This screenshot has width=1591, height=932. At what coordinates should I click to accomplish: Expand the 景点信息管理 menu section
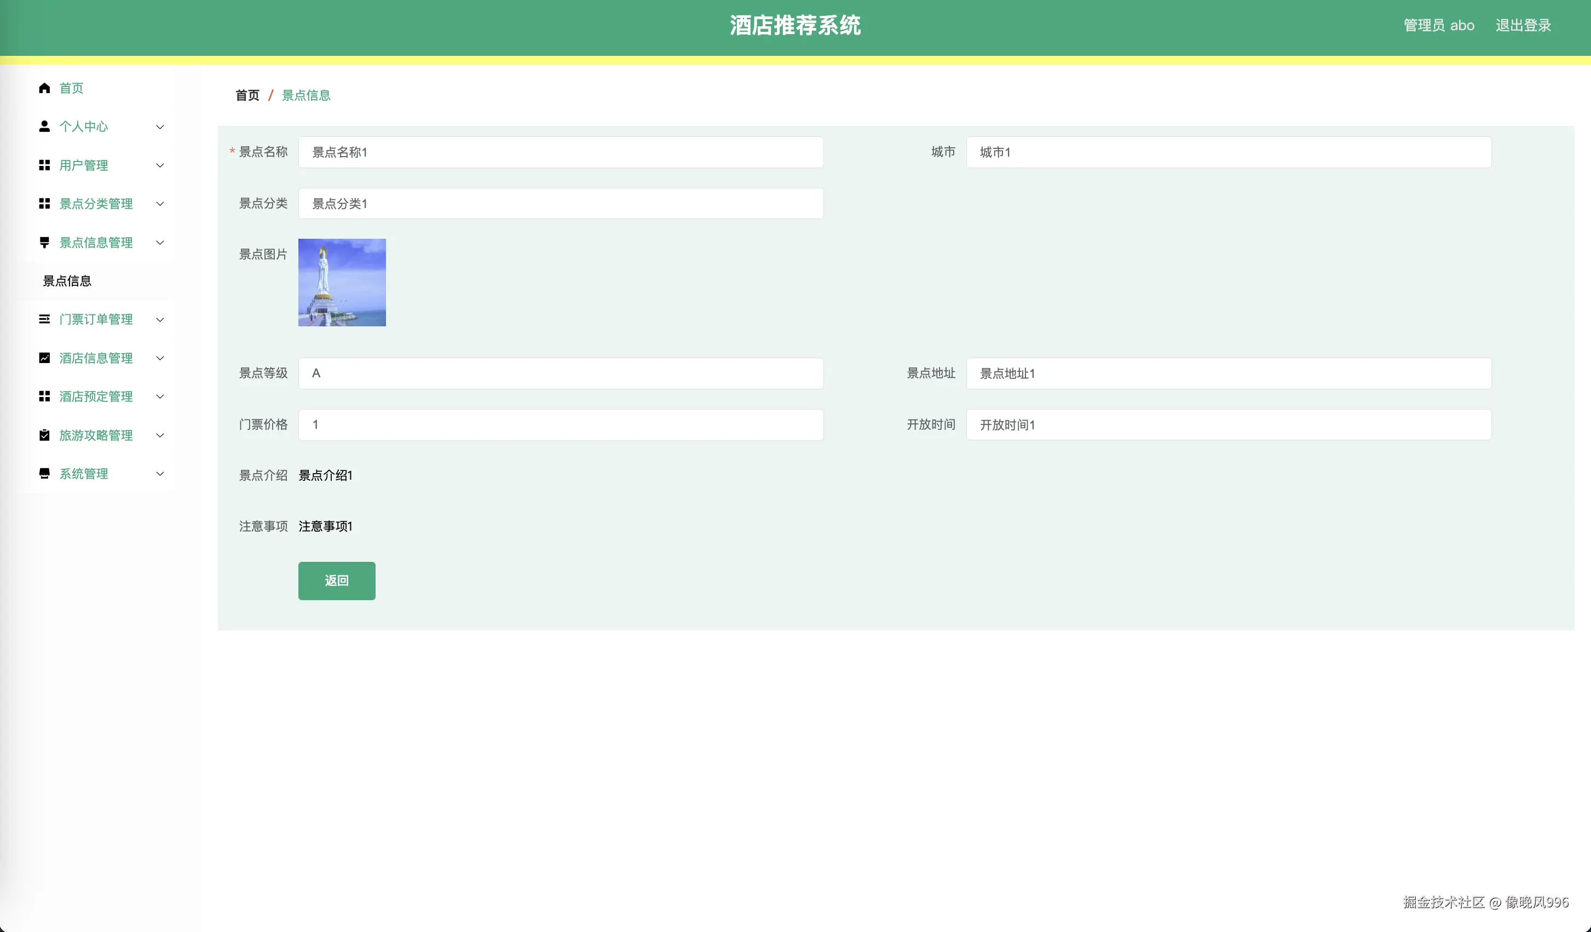160,243
